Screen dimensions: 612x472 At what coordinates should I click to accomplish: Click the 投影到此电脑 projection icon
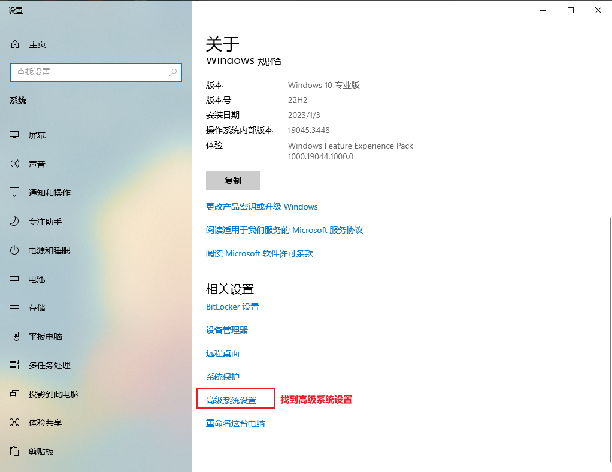[14, 394]
